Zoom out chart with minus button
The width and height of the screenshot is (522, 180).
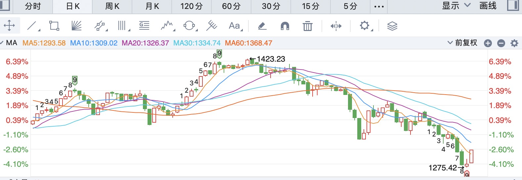(x=501, y=43)
